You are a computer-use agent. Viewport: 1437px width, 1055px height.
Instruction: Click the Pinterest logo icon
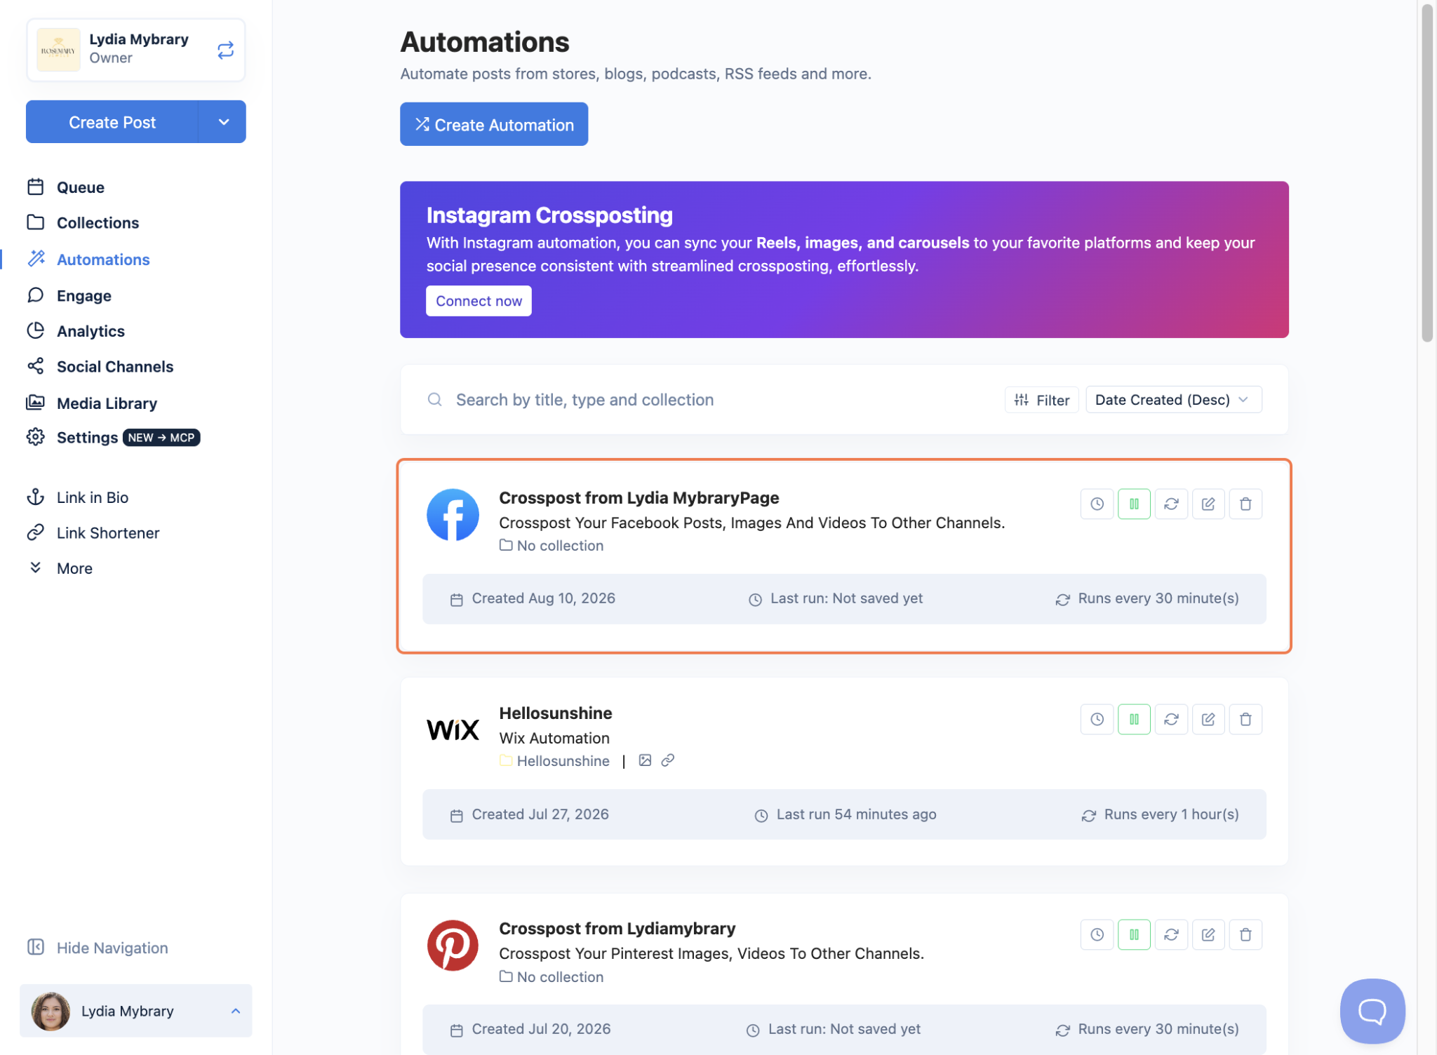pos(453,945)
